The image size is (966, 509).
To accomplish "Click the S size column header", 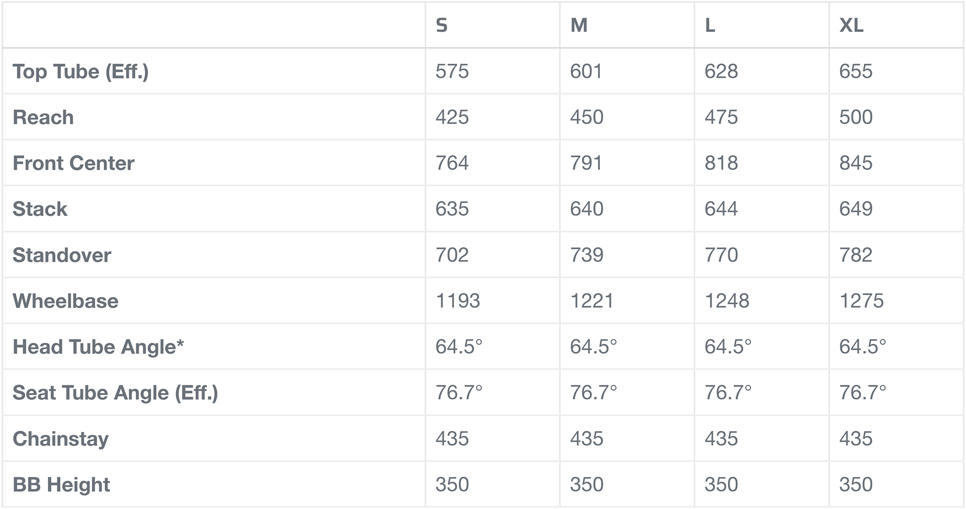I will click(441, 25).
